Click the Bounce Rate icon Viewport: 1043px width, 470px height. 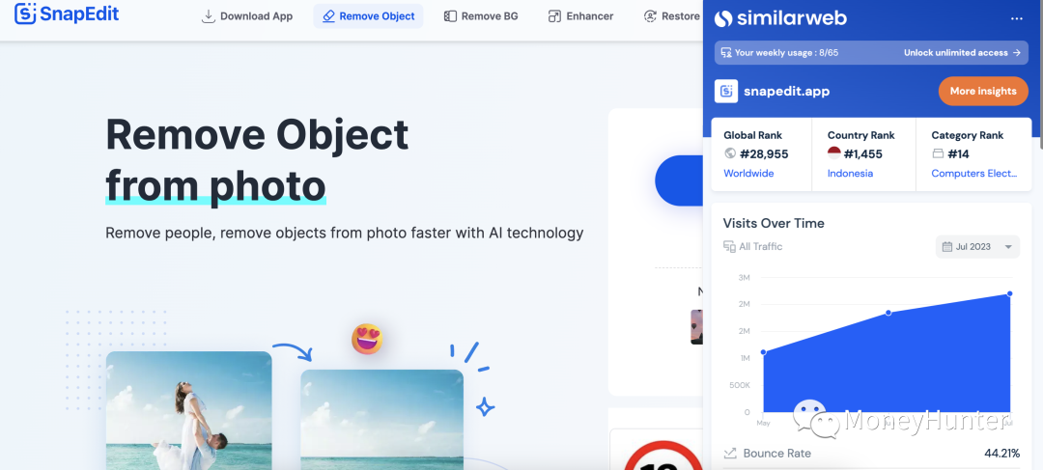pyautogui.click(x=730, y=454)
